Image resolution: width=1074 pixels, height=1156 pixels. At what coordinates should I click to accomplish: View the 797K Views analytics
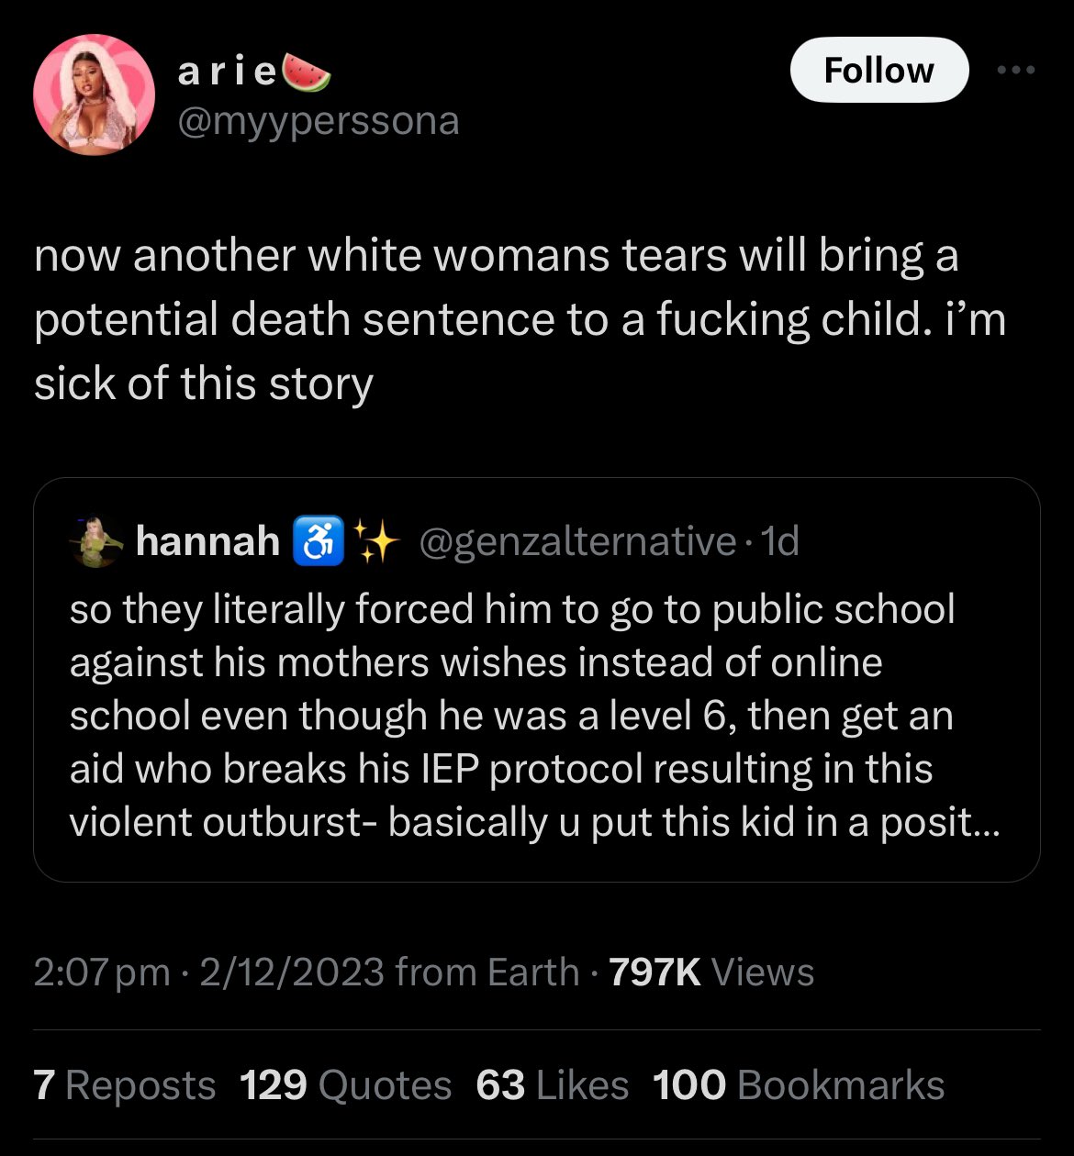[711, 972]
